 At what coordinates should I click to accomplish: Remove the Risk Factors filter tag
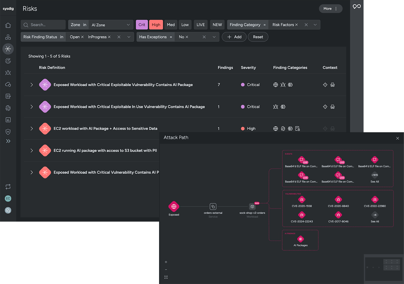coord(296,25)
